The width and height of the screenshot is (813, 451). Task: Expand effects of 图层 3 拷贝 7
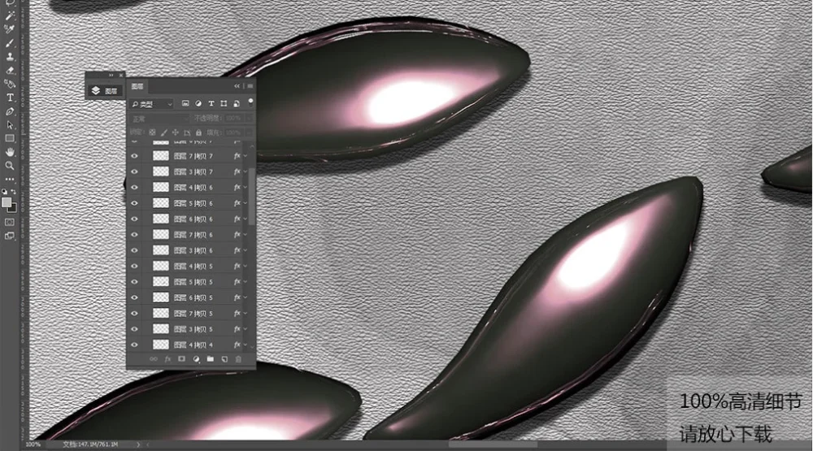(246, 171)
